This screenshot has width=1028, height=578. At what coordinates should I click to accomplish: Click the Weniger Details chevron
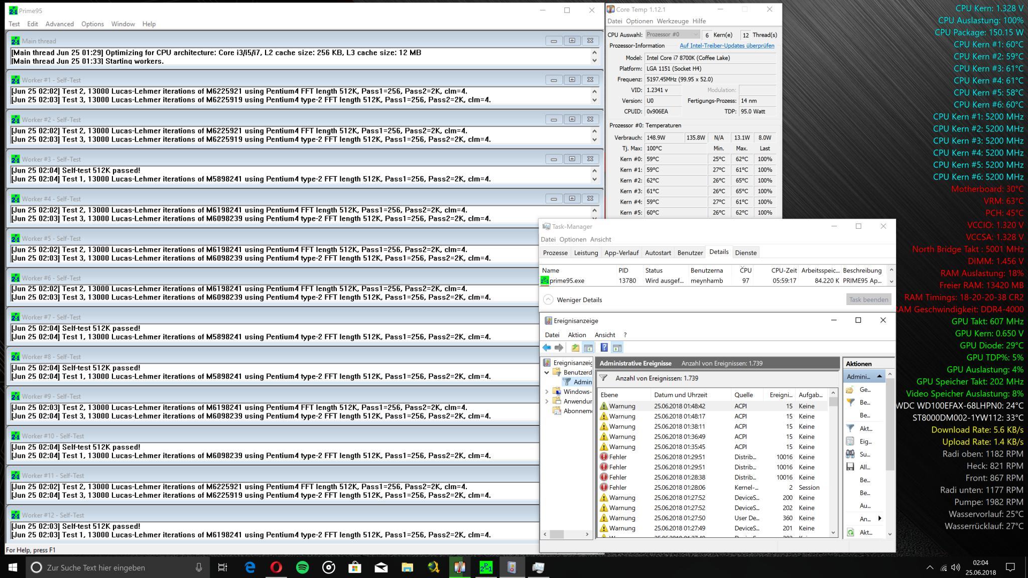[x=548, y=300]
